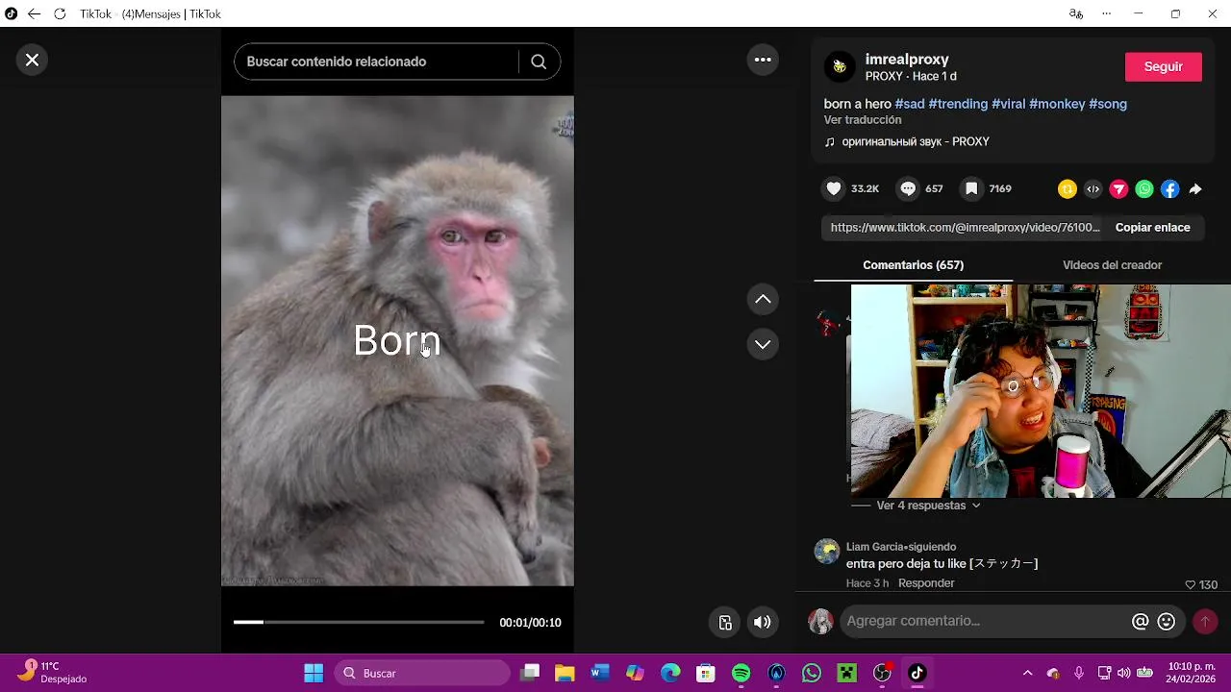Click the imrealproxy username
The width and height of the screenshot is (1231, 692).
point(907,60)
